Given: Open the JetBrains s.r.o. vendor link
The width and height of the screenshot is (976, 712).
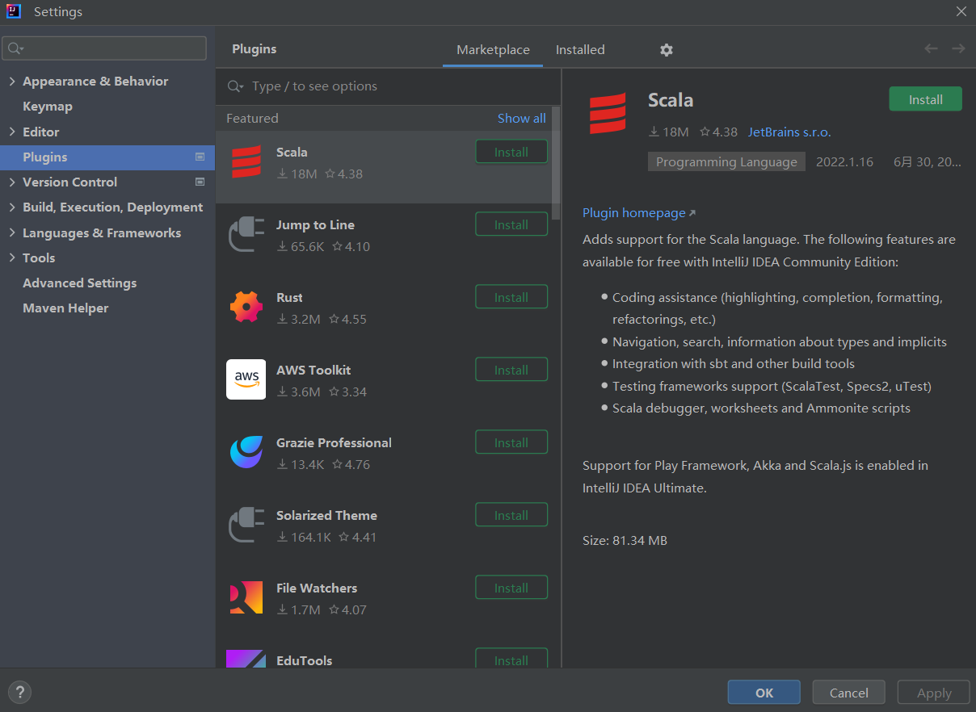Looking at the screenshot, I should click(789, 132).
